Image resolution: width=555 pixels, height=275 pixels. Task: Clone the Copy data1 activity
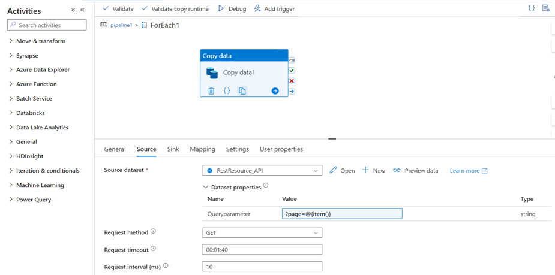point(242,91)
